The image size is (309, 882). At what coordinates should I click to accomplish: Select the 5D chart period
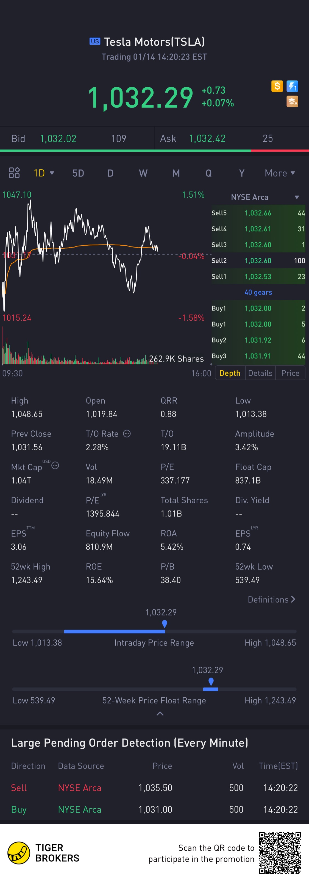coord(78,173)
